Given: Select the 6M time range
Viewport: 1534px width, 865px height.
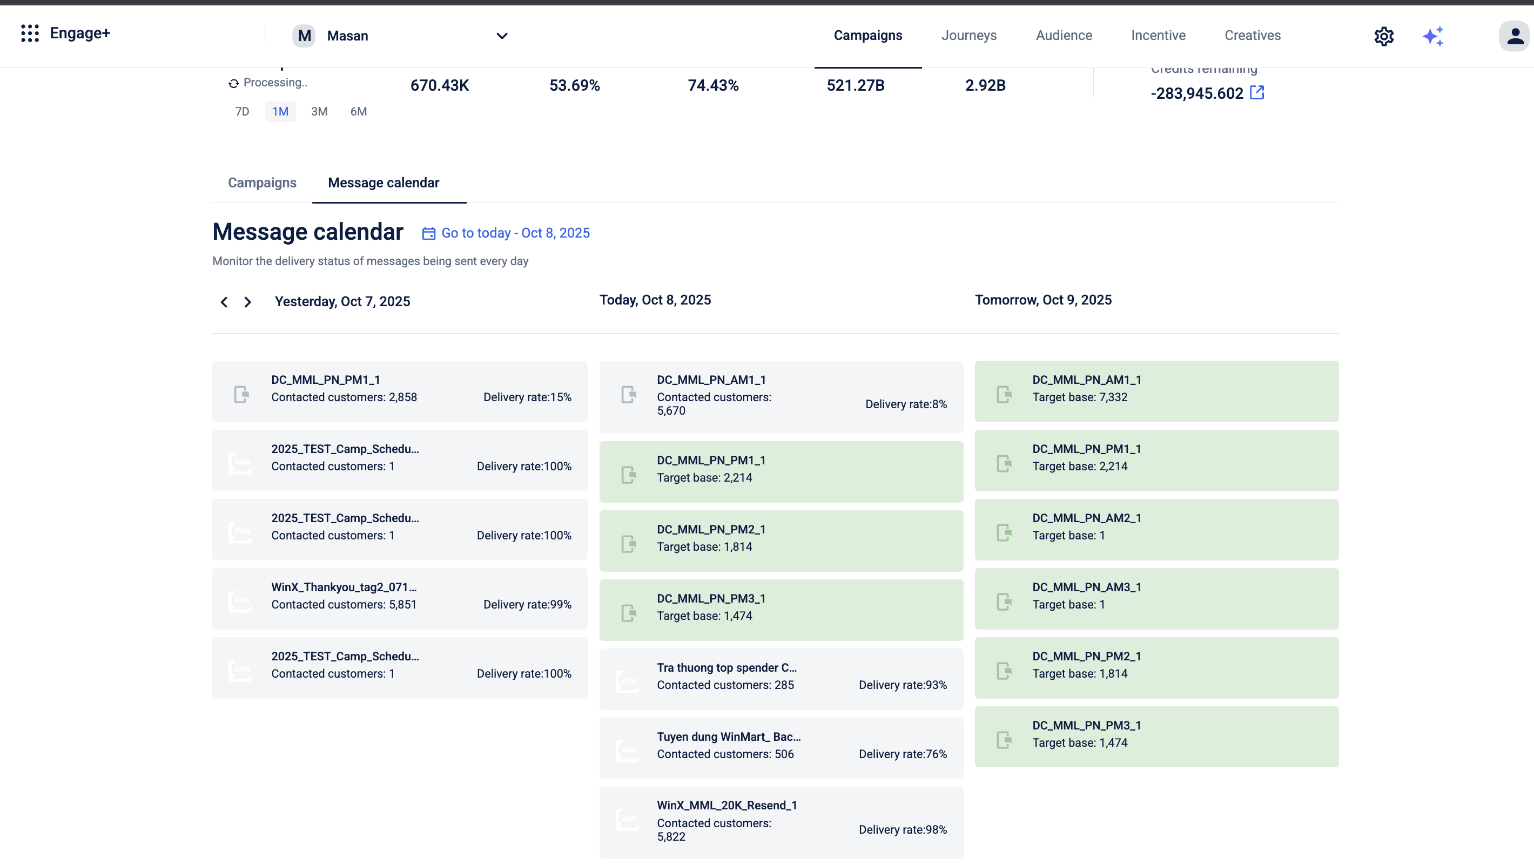Looking at the screenshot, I should pos(359,111).
